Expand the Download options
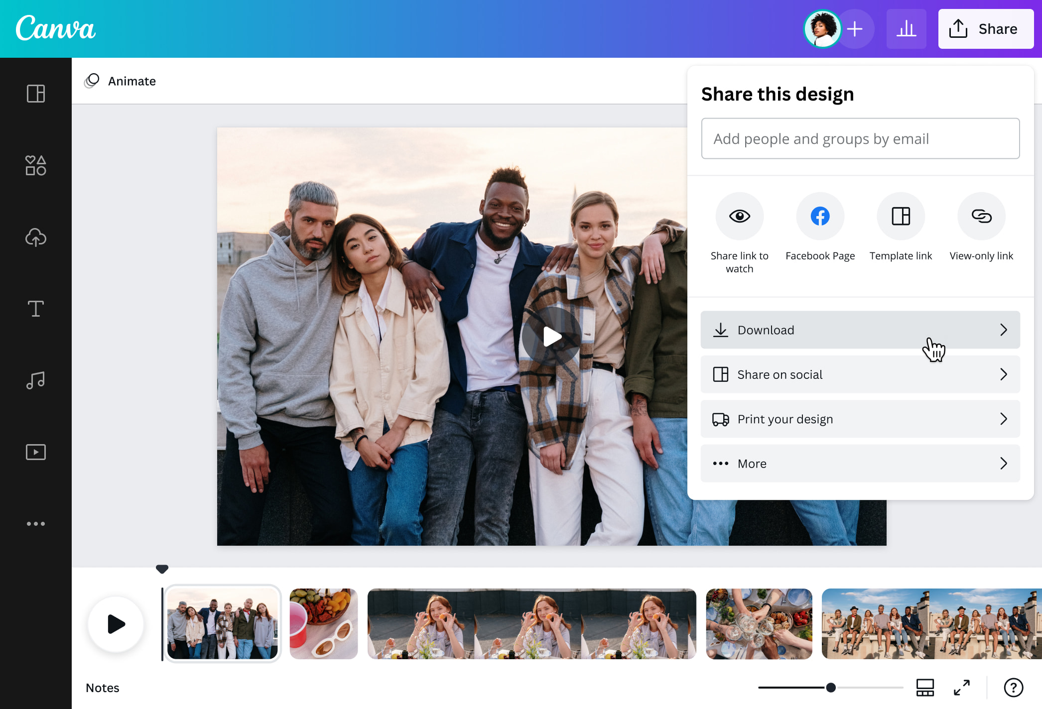This screenshot has width=1042, height=709. click(x=860, y=330)
